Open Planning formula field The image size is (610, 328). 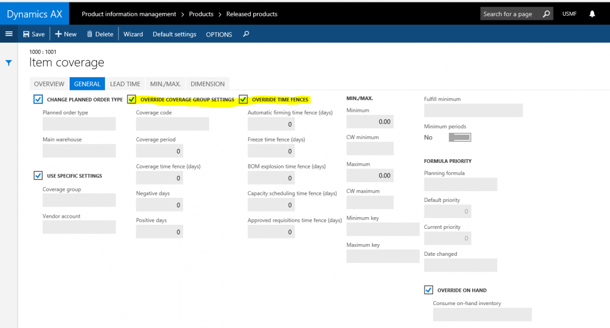(461, 185)
